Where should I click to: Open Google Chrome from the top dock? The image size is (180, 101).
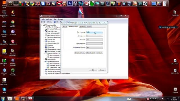32,4
